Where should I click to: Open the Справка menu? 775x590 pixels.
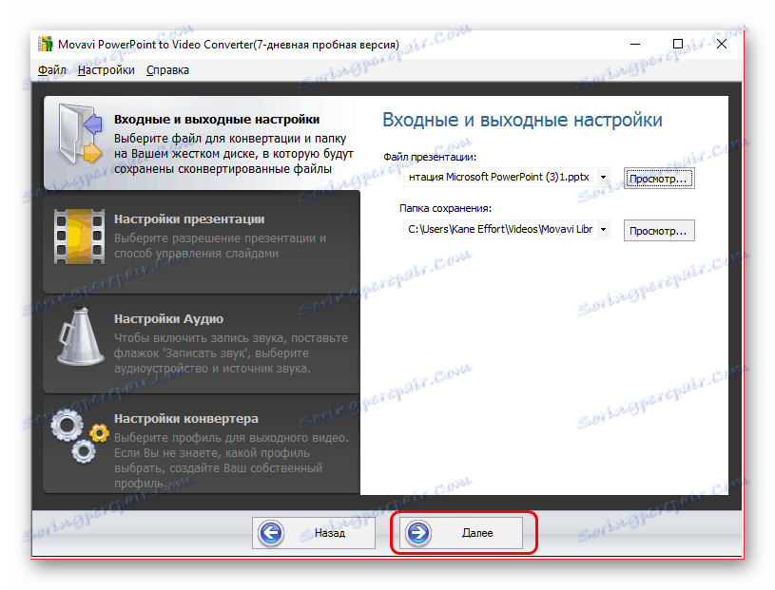(167, 69)
